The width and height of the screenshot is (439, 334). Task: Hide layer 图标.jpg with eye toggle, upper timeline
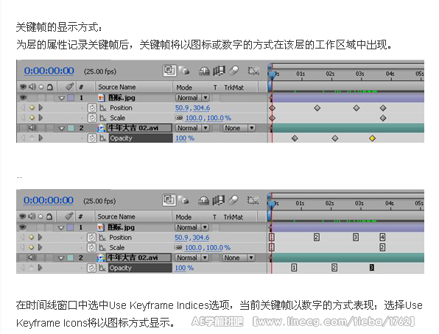tap(23, 98)
